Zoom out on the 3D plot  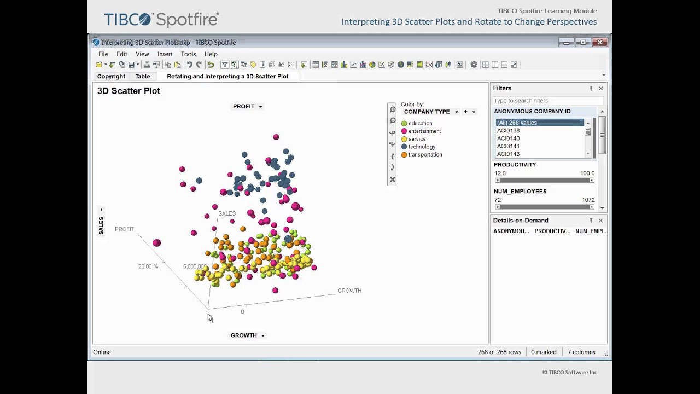click(392, 121)
